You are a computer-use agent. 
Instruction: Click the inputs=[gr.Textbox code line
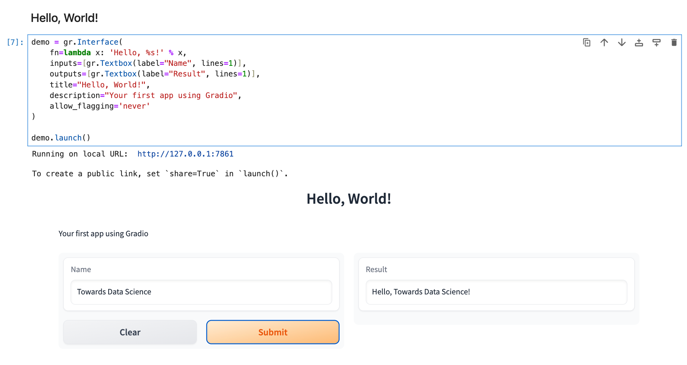pos(148,63)
